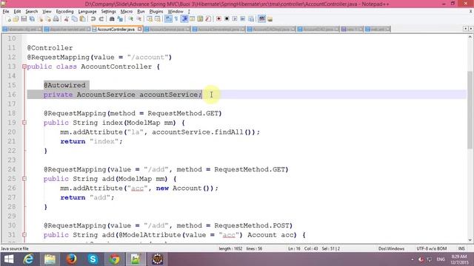Open Find with the binoculars icon
Image resolution: width=474 pixels, height=266 pixels.
[x=112, y=18]
